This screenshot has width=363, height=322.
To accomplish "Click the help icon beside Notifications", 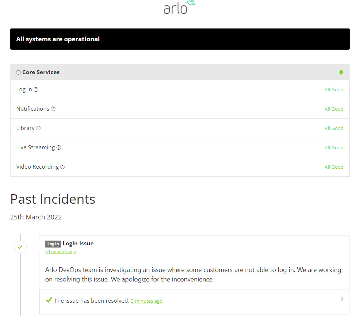I will click(53, 109).
